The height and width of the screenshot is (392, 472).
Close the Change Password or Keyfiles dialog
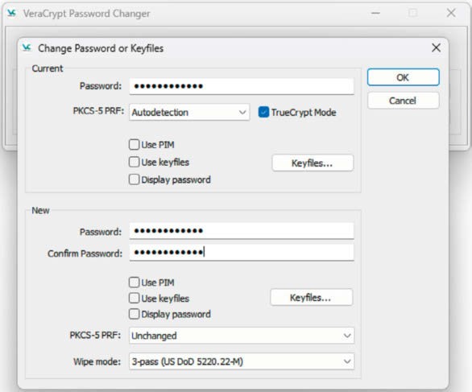[436, 47]
